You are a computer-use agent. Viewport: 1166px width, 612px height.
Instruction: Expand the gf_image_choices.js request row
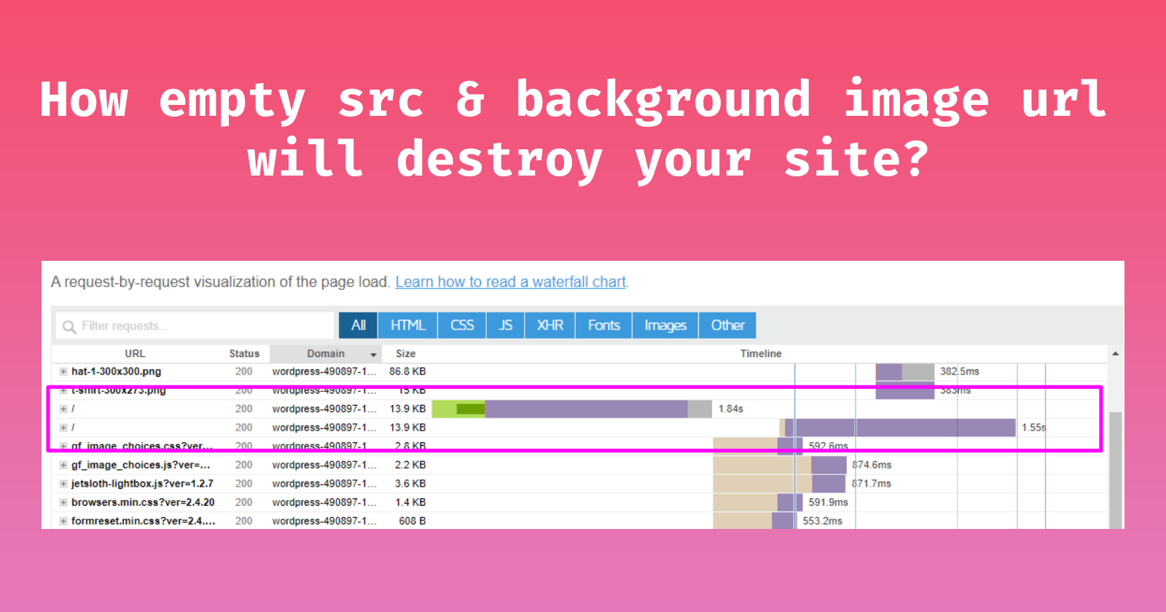63,465
